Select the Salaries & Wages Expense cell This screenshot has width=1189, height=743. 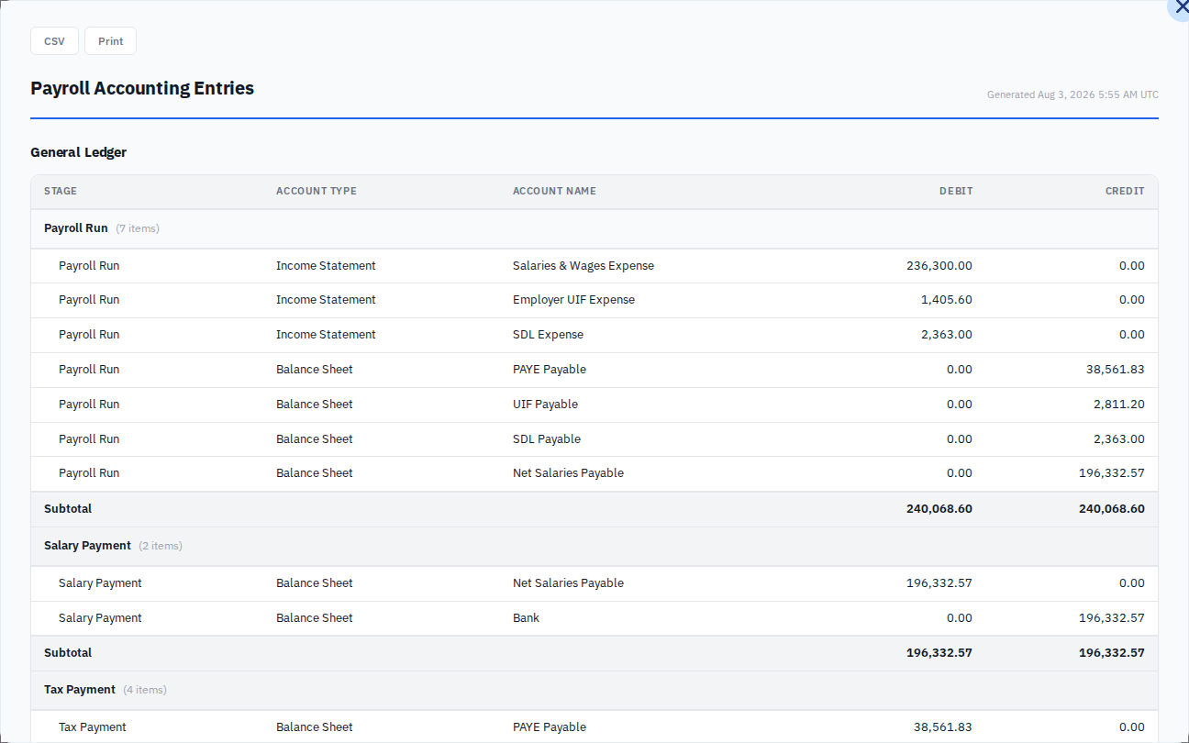click(x=583, y=266)
